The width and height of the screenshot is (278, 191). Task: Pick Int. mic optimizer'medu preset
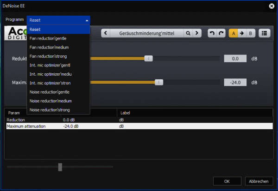[x=58, y=74]
